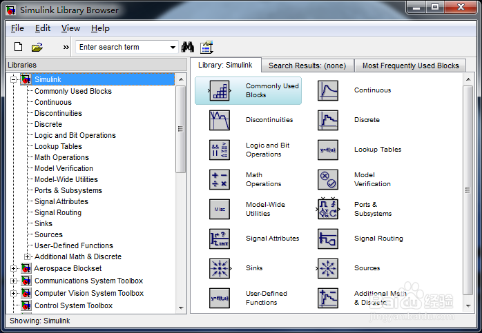Switch to Most Frequently Used Blocks tab

tap(410, 65)
